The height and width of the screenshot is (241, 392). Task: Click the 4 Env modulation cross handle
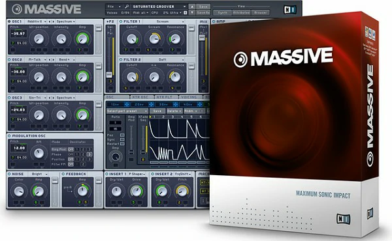pyautogui.click(x=200, y=104)
